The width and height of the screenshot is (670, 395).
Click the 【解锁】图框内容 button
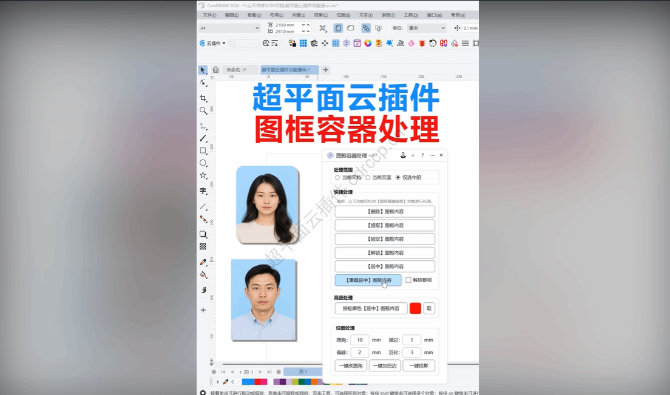tap(385, 252)
